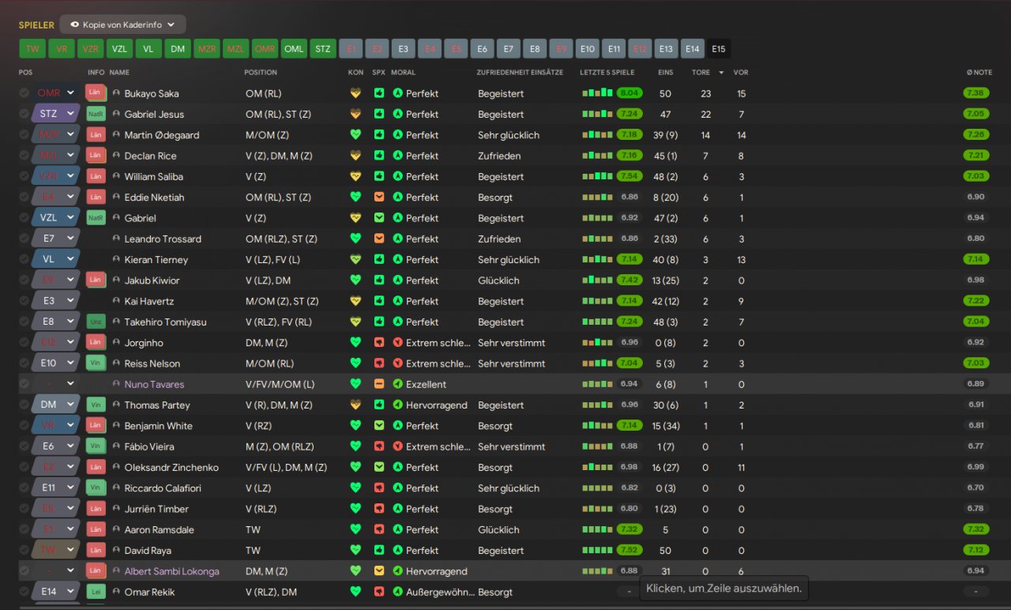This screenshot has height=610, width=1011.
Task: Open Leandro Trossard's E7 position dropdown
Action: (x=56, y=239)
